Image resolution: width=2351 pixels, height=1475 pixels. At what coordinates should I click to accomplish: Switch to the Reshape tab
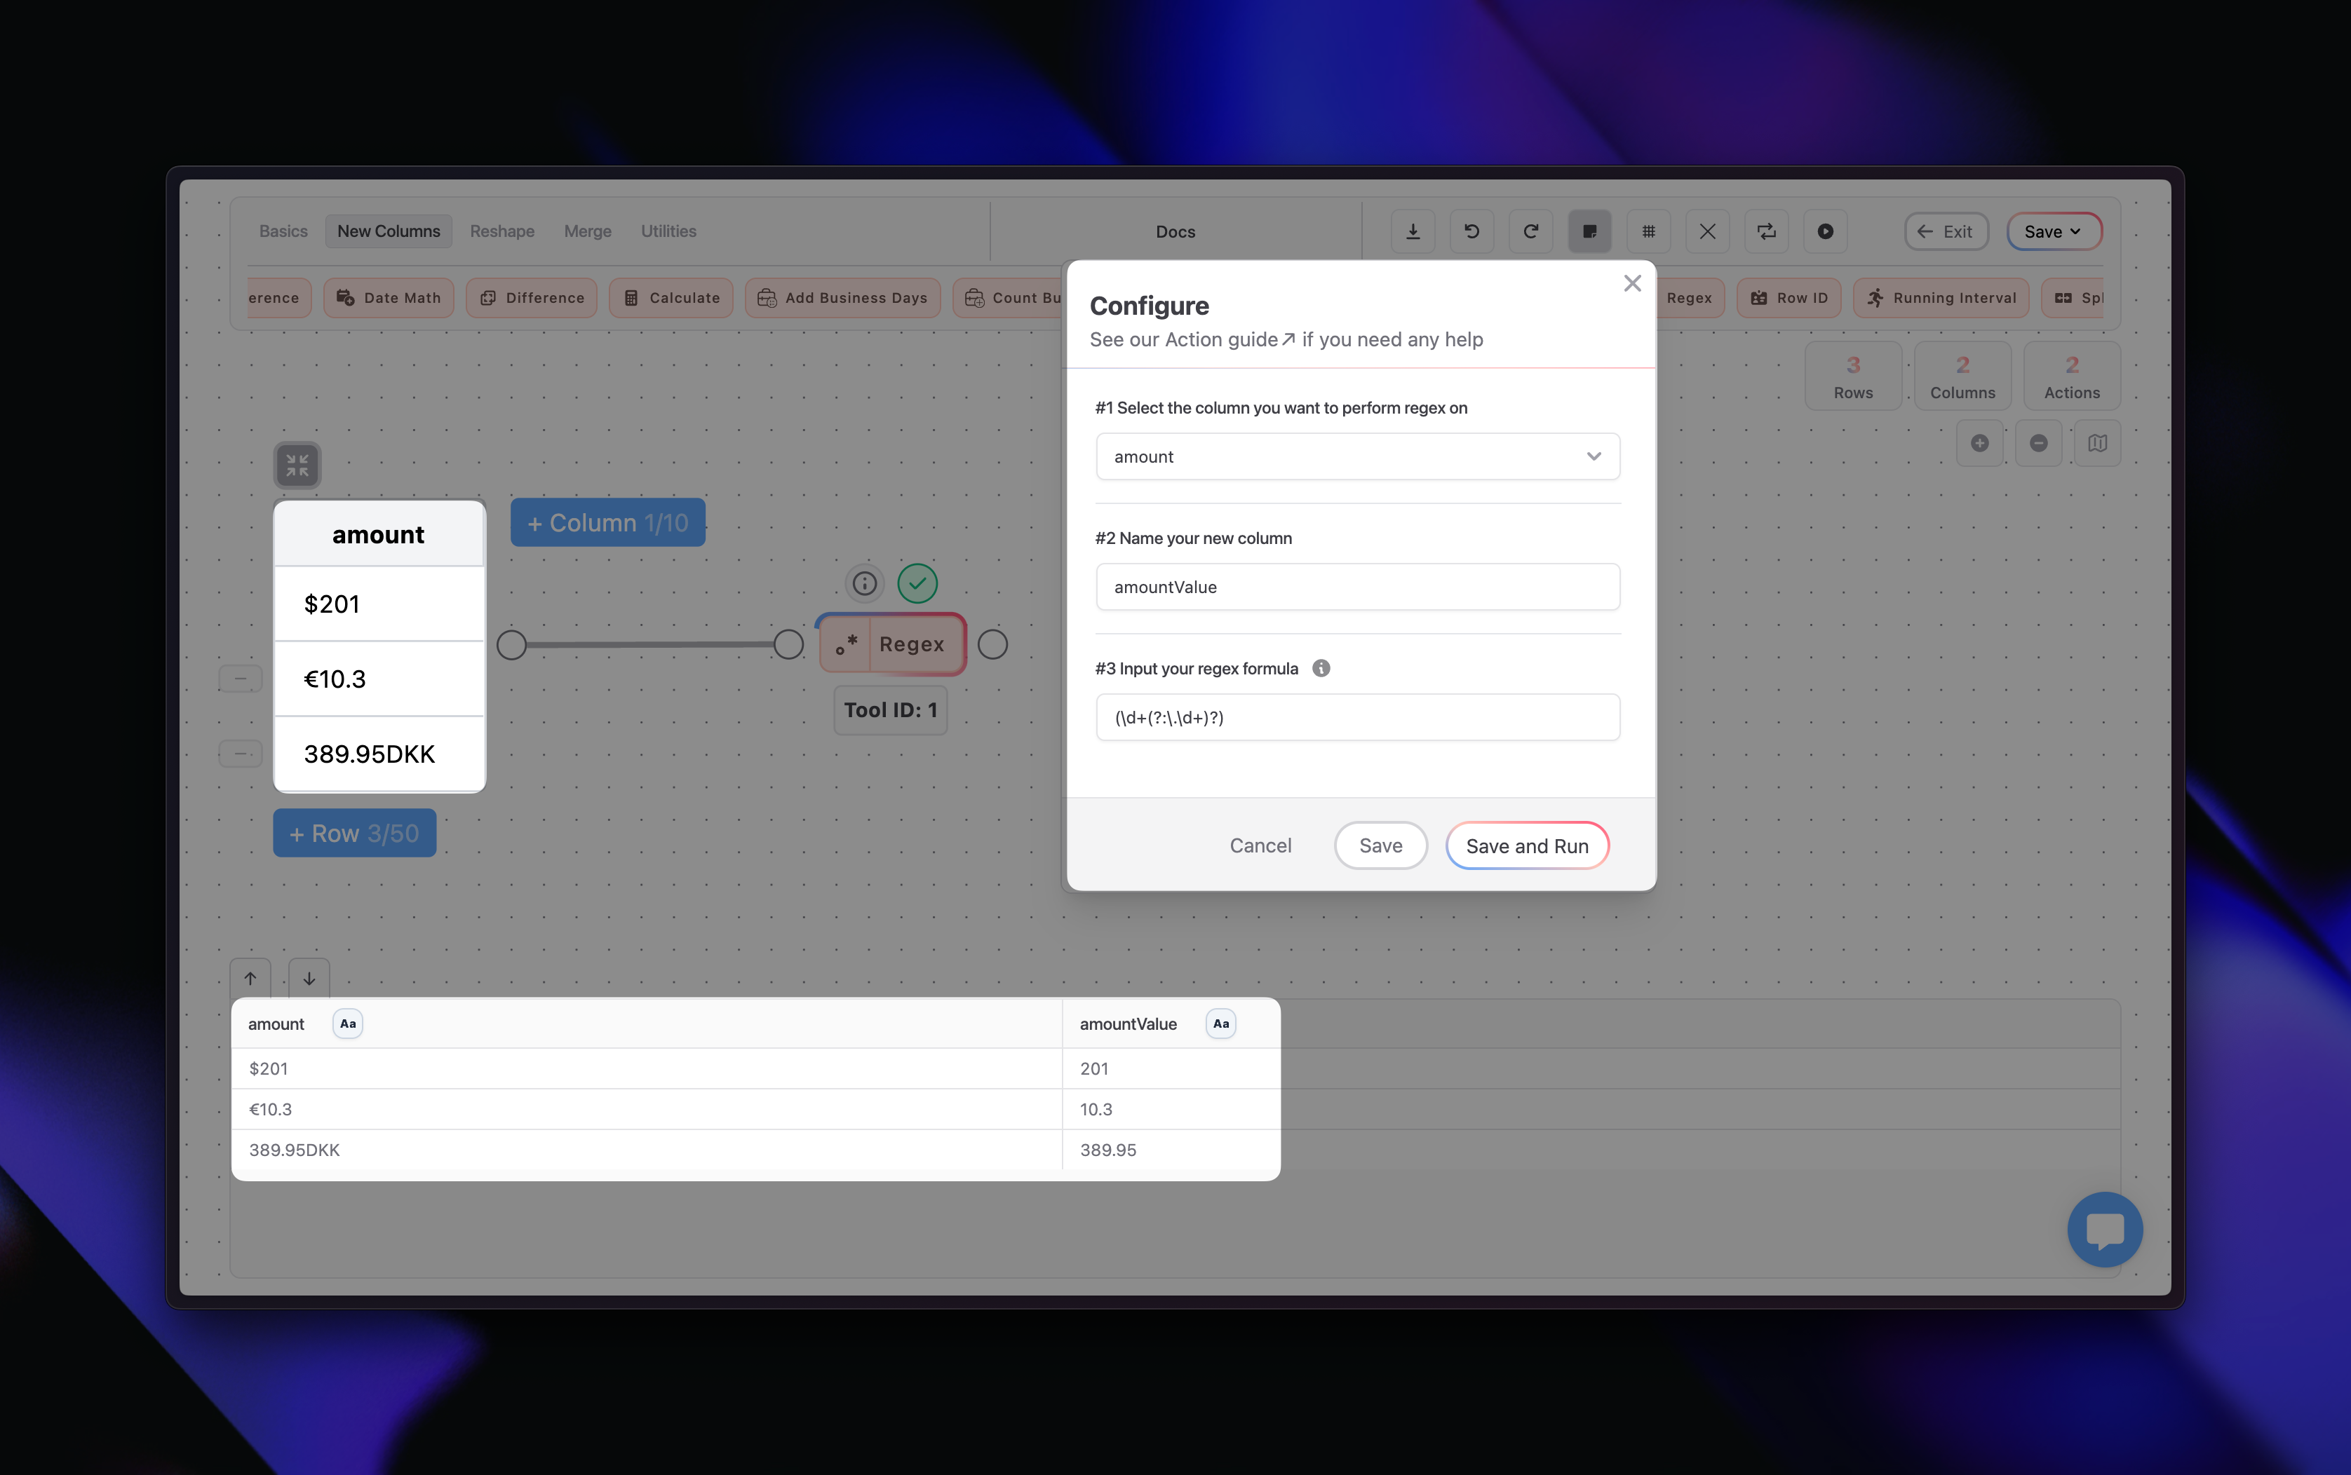(x=501, y=231)
